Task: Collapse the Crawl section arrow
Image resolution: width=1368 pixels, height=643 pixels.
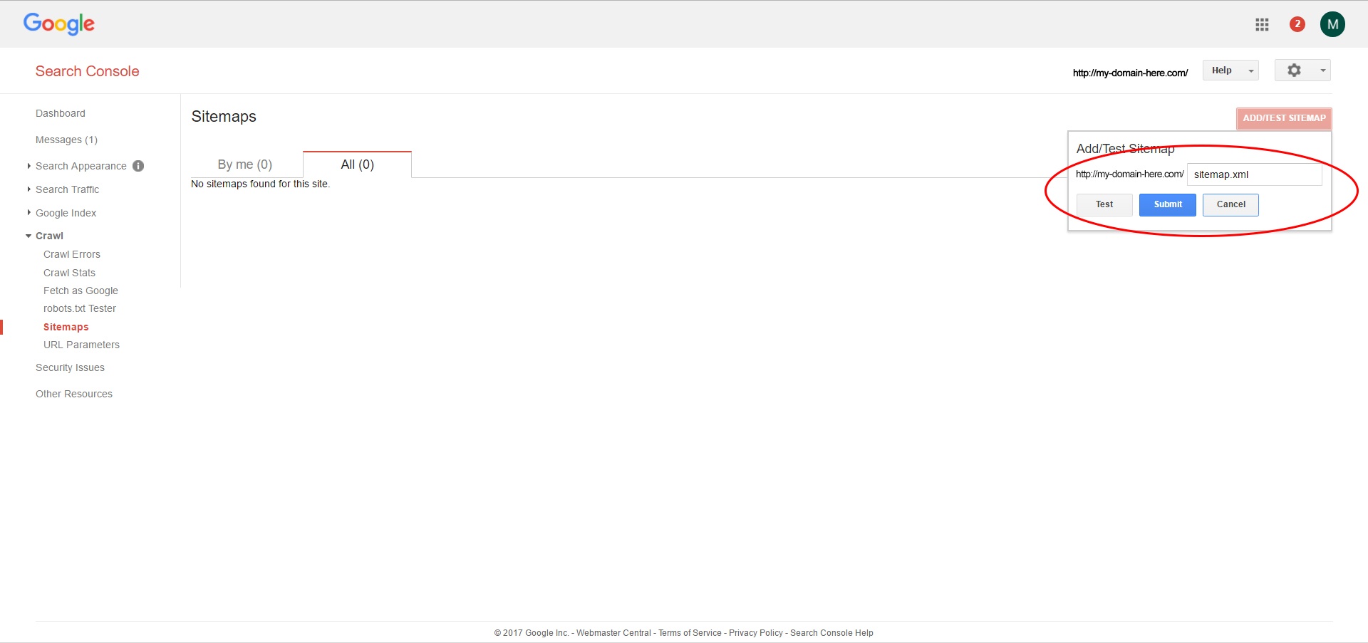Action: (x=28, y=236)
